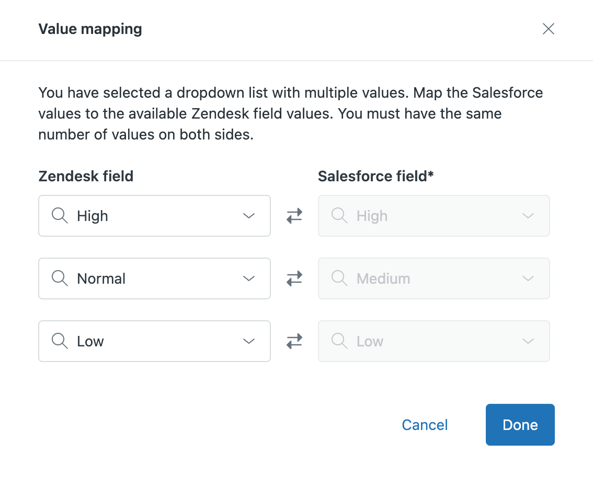Click the Cancel link

424,424
